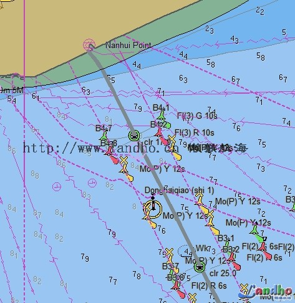Click bridge clearance circle near clr 17.0
The image size is (295, 303).
coord(134,136)
